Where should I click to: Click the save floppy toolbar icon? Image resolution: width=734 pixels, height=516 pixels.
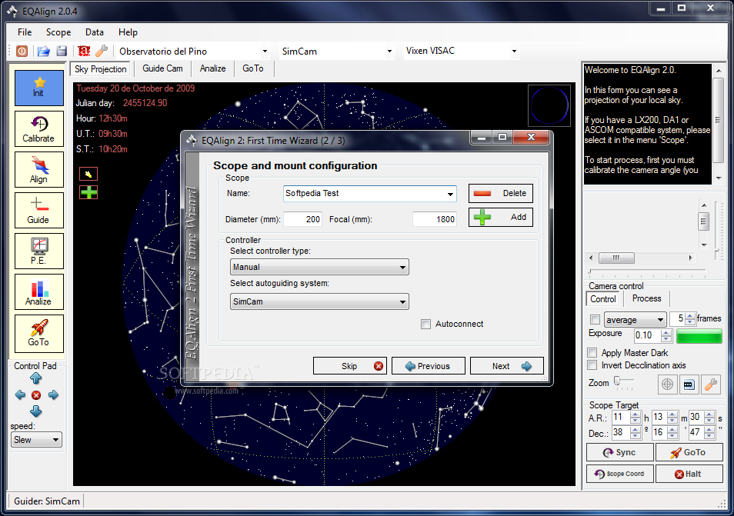tap(62, 51)
